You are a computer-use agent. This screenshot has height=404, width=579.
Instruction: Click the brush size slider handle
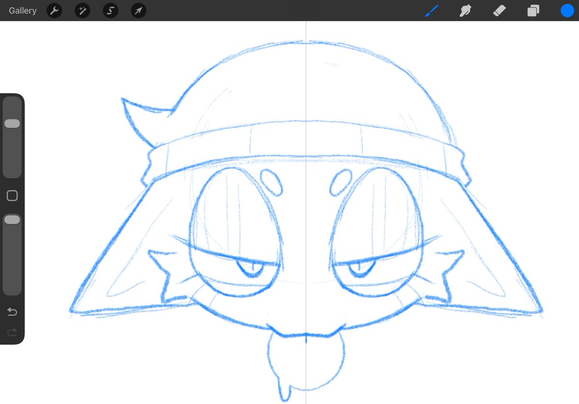[12, 123]
